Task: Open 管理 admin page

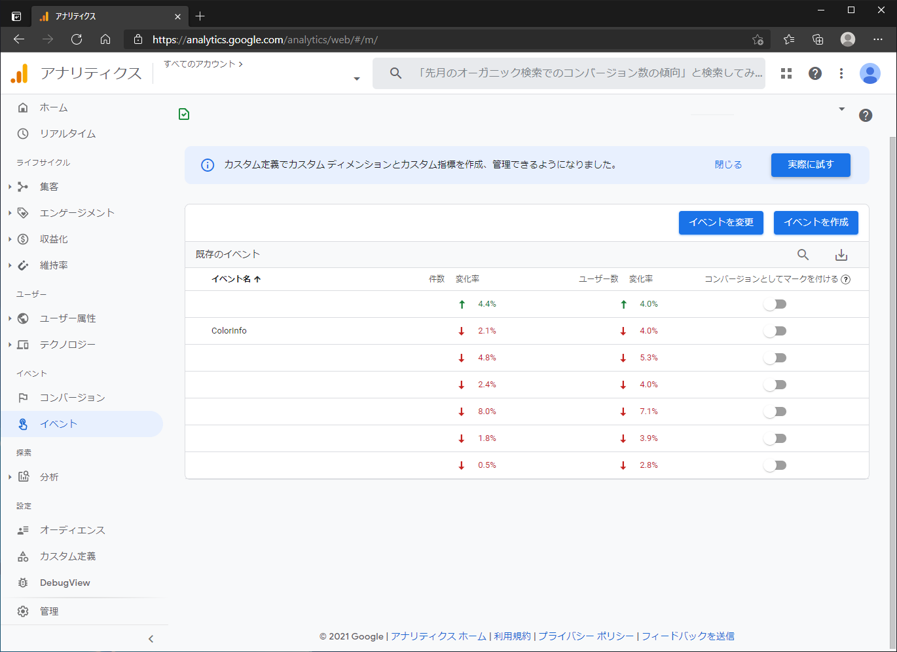Action: (49, 611)
